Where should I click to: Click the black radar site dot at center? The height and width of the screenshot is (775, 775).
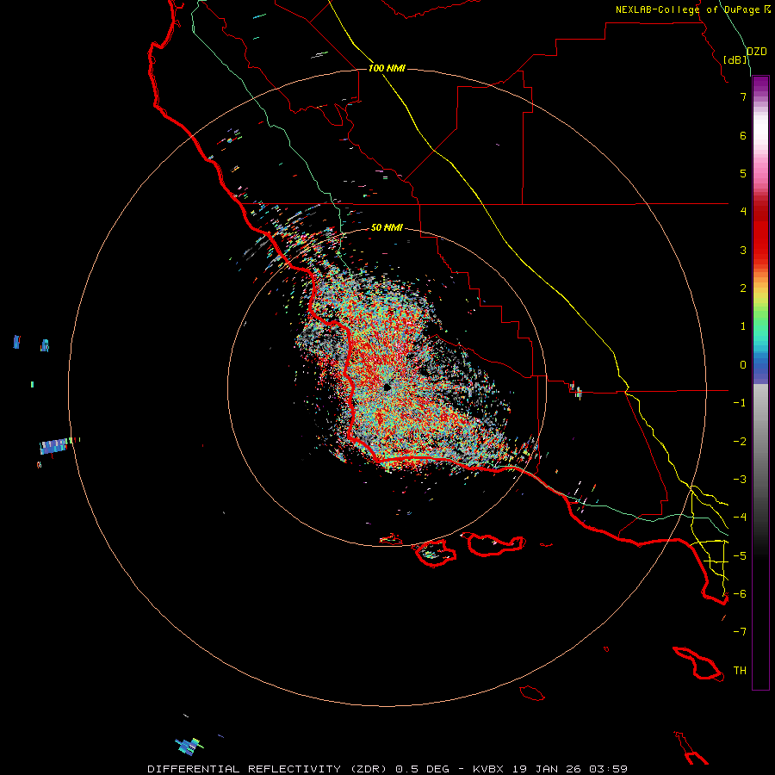[387, 387]
